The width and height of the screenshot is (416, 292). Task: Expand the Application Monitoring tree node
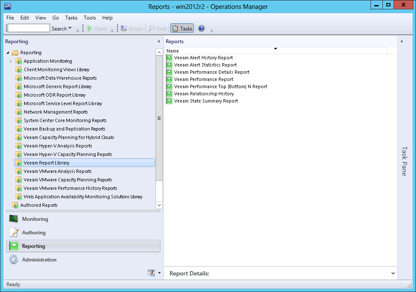pos(11,61)
